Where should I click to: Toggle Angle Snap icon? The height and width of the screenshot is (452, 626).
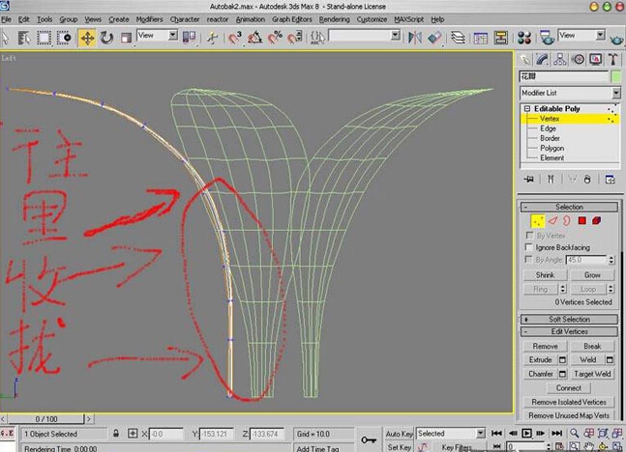[255, 38]
